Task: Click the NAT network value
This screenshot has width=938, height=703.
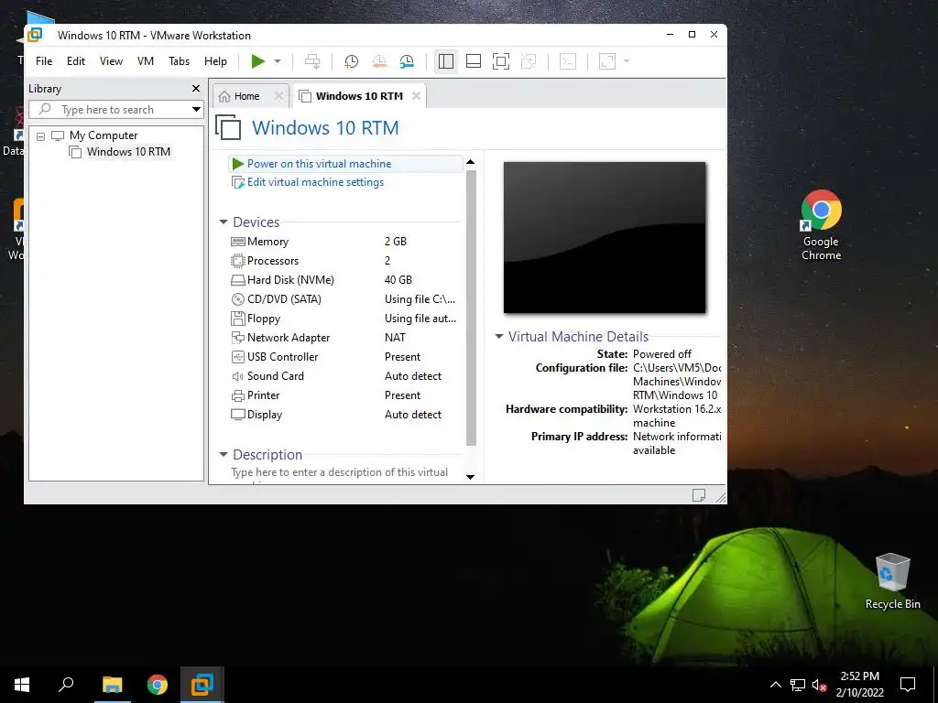Action: tap(395, 338)
